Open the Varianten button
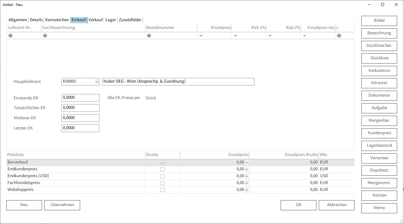 379,158
